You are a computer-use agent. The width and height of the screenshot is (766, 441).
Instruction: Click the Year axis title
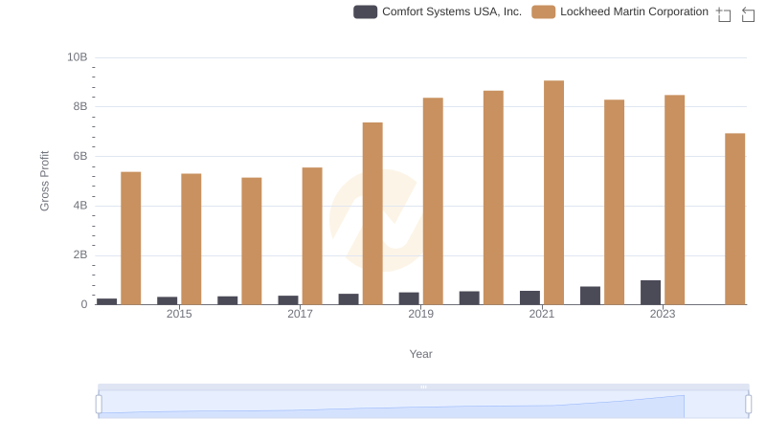point(420,354)
